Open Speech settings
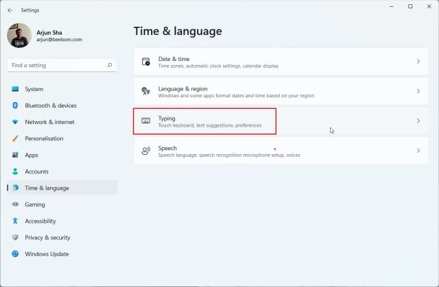This screenshot has height=287, width=439. pyautogui.click(x=281, y=151)
